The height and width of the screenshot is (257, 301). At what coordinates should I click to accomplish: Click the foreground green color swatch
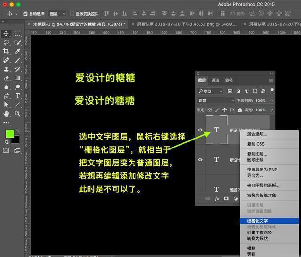[x=10, y=134]
